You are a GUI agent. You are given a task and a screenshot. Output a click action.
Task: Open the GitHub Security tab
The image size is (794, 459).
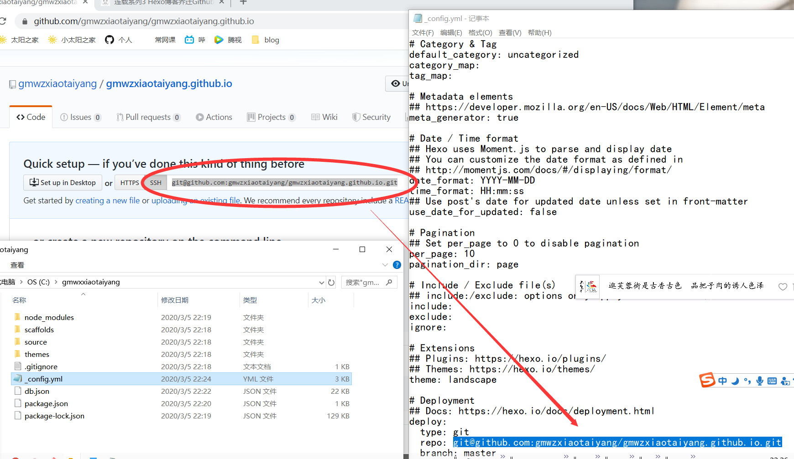click(371, 117)
